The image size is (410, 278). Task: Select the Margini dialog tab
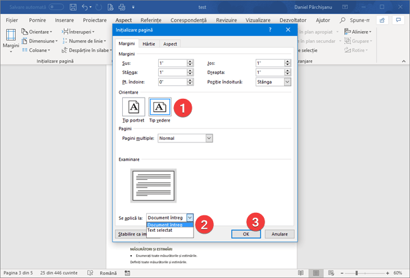tap(127, 44)
